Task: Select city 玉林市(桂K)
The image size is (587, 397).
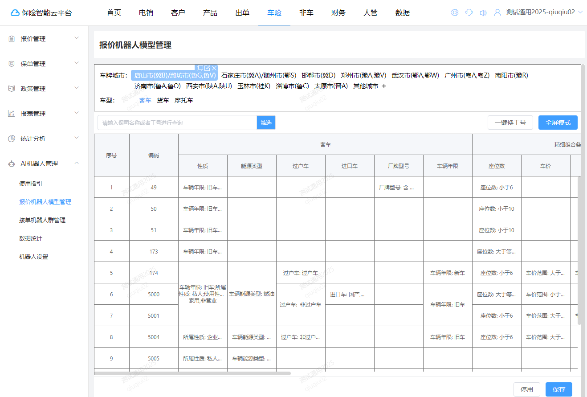Action: click(x=254, y=86)
